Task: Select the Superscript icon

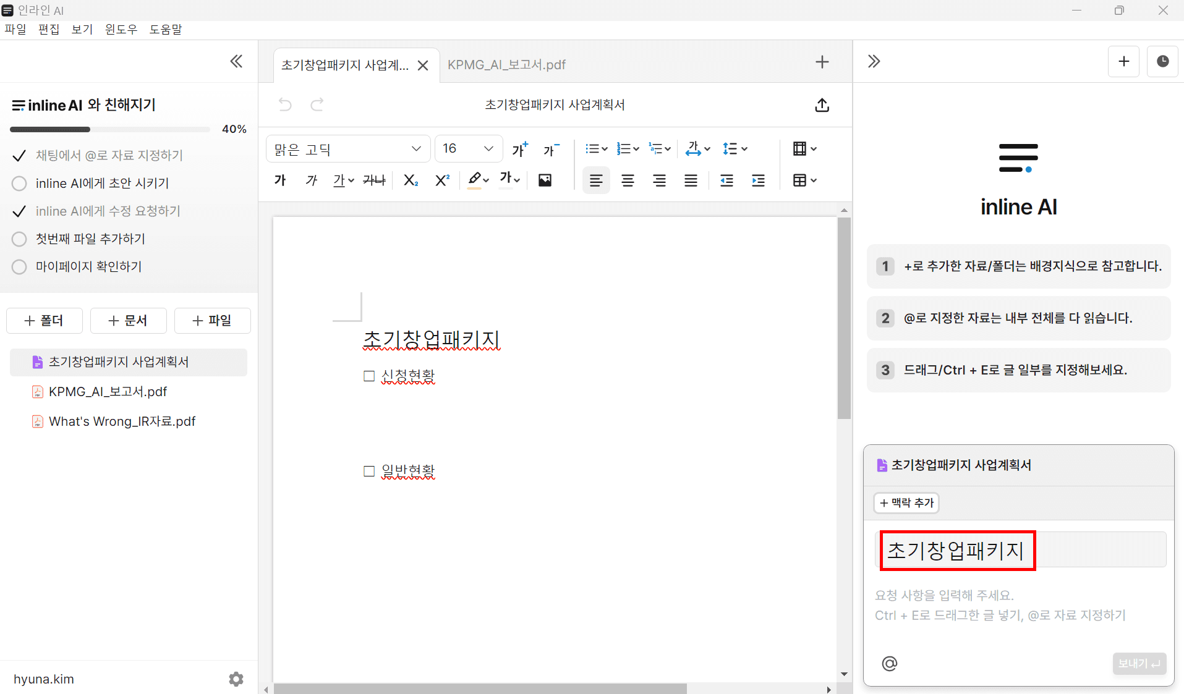Action: 441,180
